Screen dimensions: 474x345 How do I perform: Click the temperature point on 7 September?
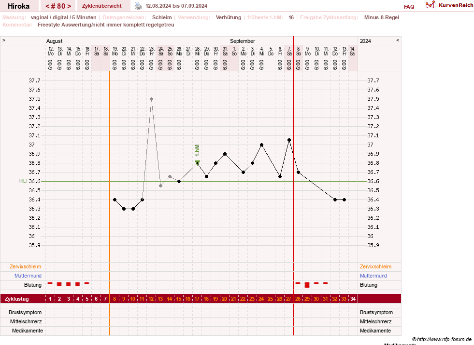click(289, 140)
